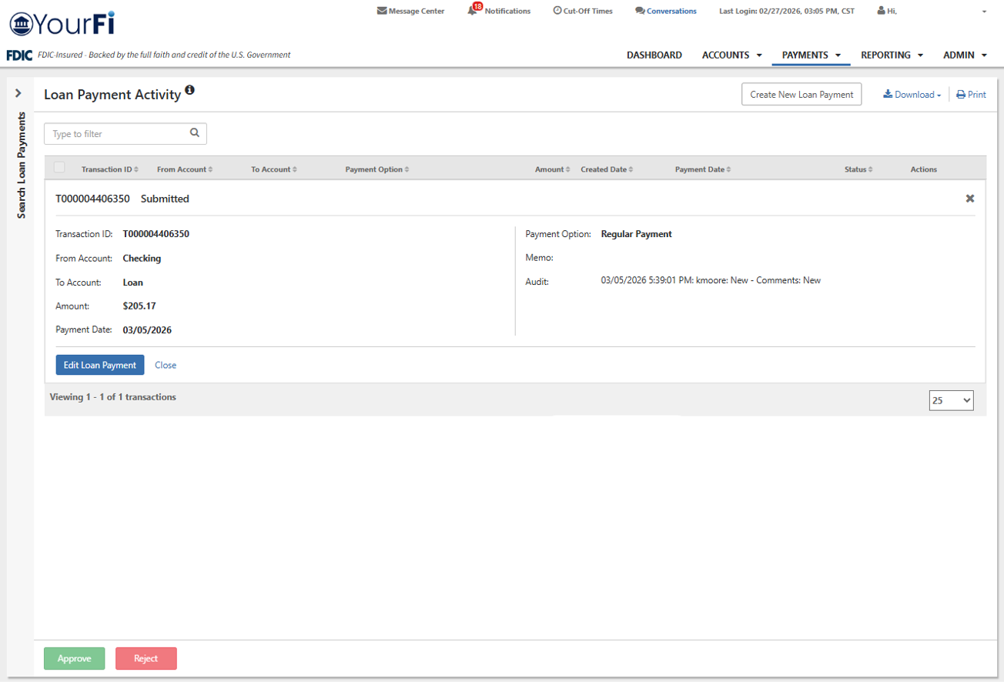Click the Edit Loan Payment button
This screenshot has width=1004, height=682.
tap(100, 365)
